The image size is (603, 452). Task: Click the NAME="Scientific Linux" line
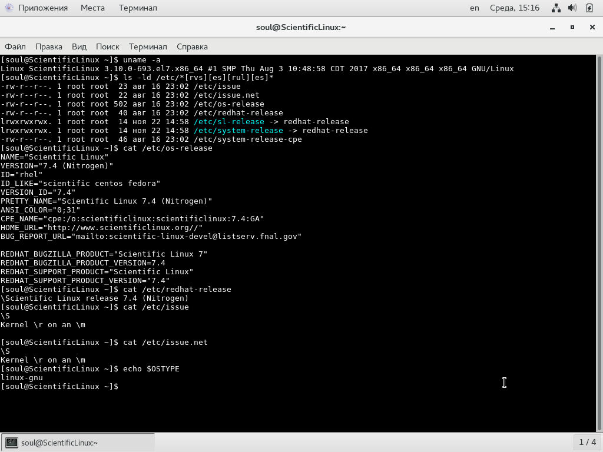coord(55,157)
